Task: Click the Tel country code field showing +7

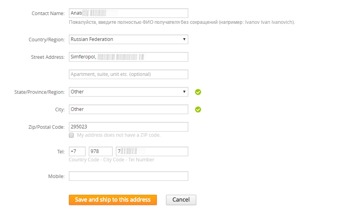Action: point(77,151)
